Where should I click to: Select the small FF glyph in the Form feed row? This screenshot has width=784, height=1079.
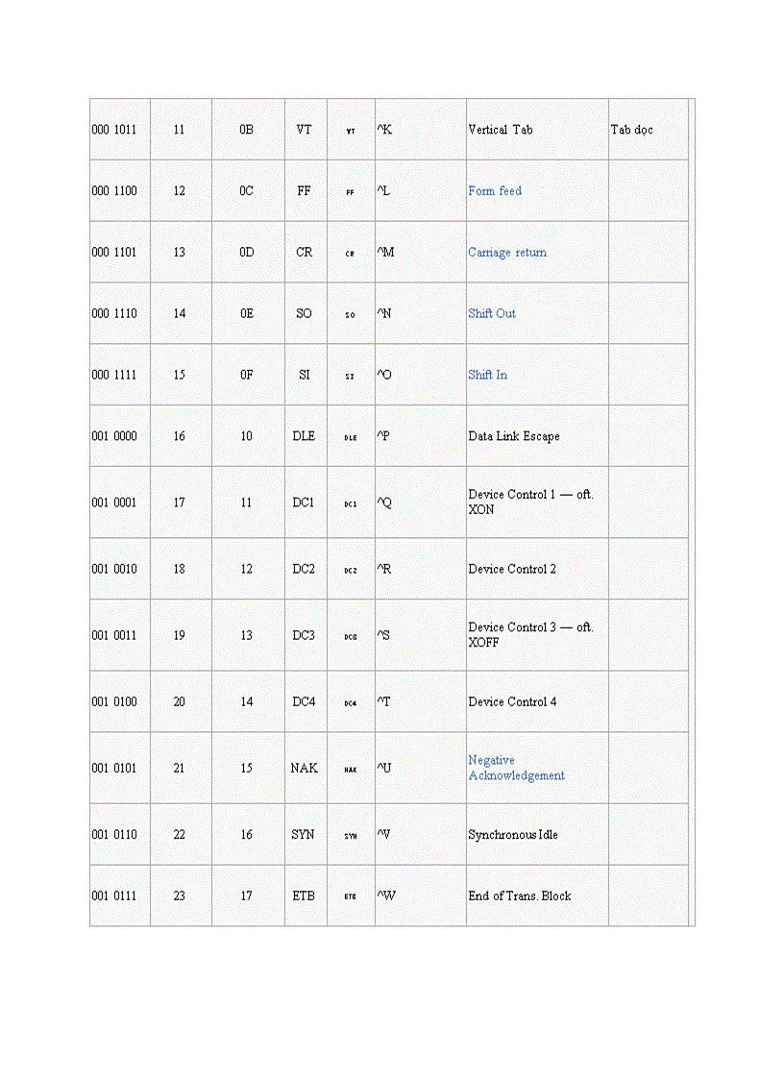click(x=351, y=192)
